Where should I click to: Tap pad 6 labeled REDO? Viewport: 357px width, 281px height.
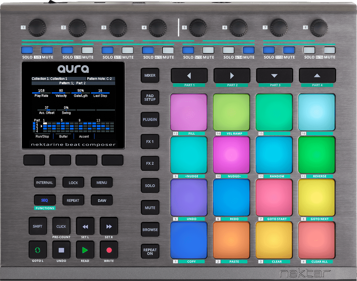[x=231, y=198]
